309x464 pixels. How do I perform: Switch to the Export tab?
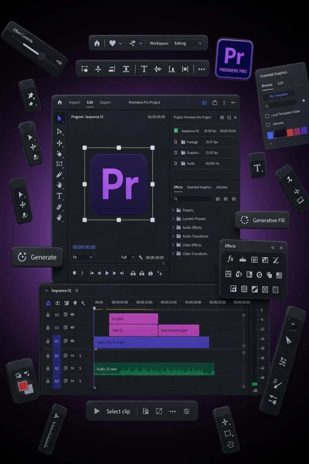105,102
